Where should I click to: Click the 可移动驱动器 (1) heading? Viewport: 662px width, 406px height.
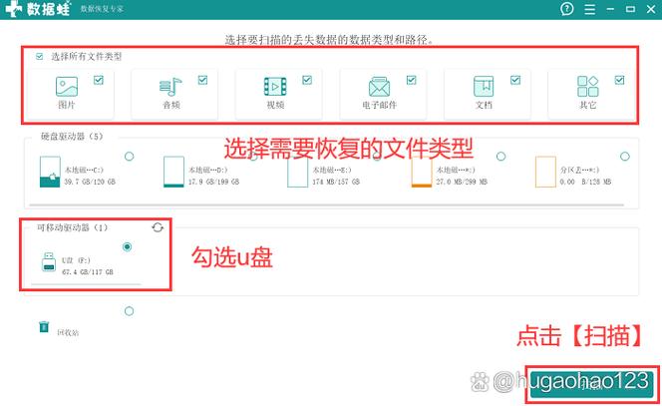72,227
